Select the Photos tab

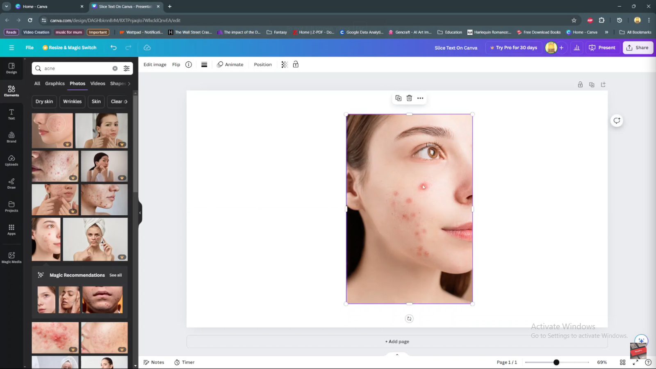pos(77,84)
